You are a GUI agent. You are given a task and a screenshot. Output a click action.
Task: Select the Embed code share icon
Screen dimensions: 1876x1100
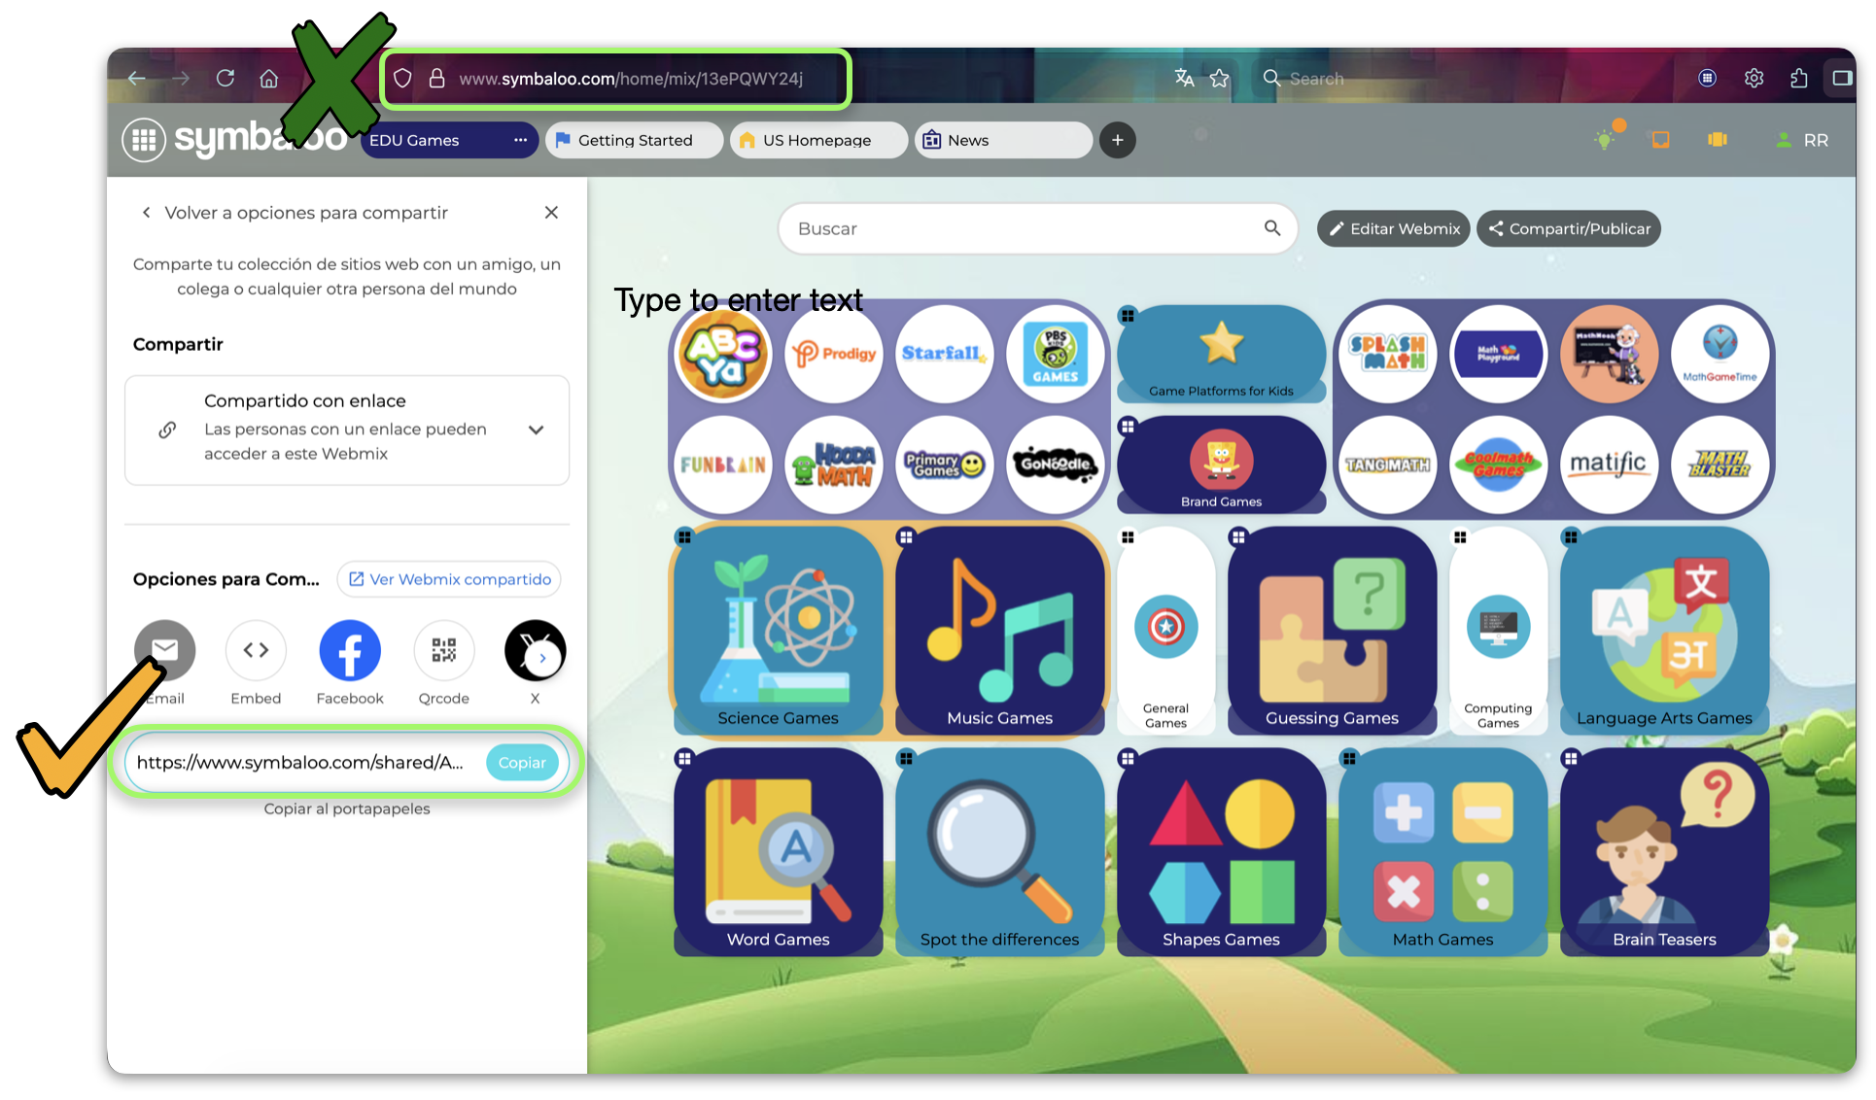256,650
